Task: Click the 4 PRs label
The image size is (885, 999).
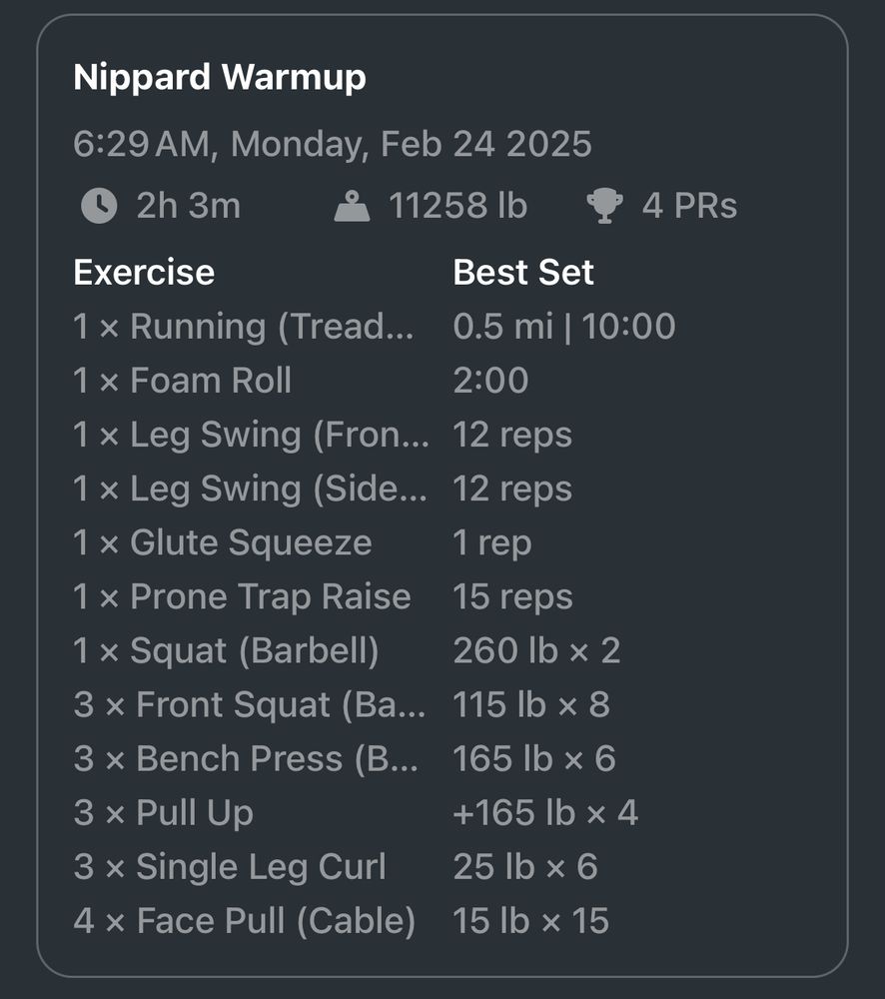Action: 689,206
